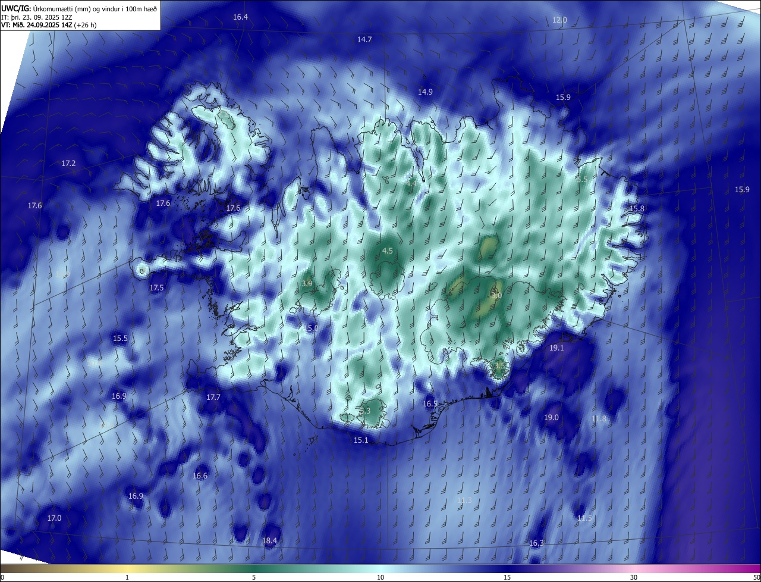Click the 11.5 value label

(x=585, y=518)
